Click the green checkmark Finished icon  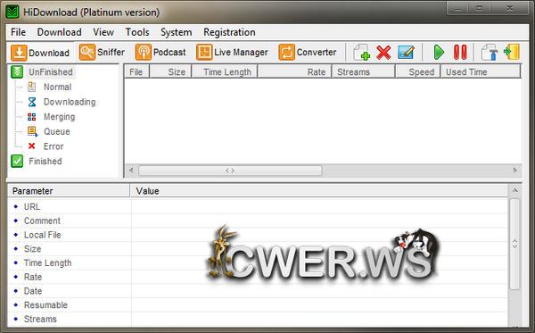pos(17,162)
